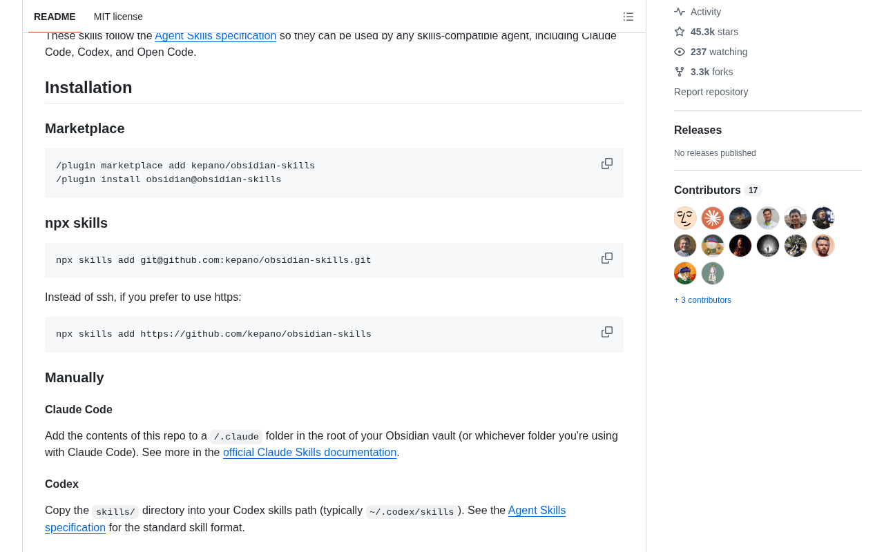
Task: Click the npx skills heading
Action: [x=76, y=223]
